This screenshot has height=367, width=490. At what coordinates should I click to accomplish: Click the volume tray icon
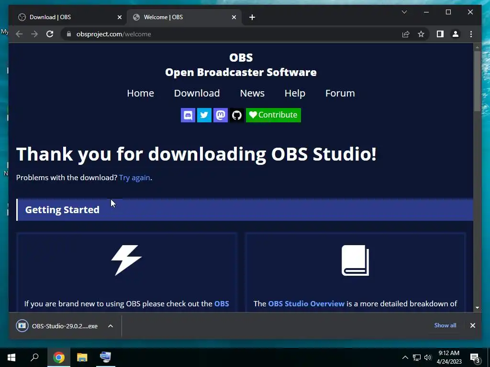(427, 357)
